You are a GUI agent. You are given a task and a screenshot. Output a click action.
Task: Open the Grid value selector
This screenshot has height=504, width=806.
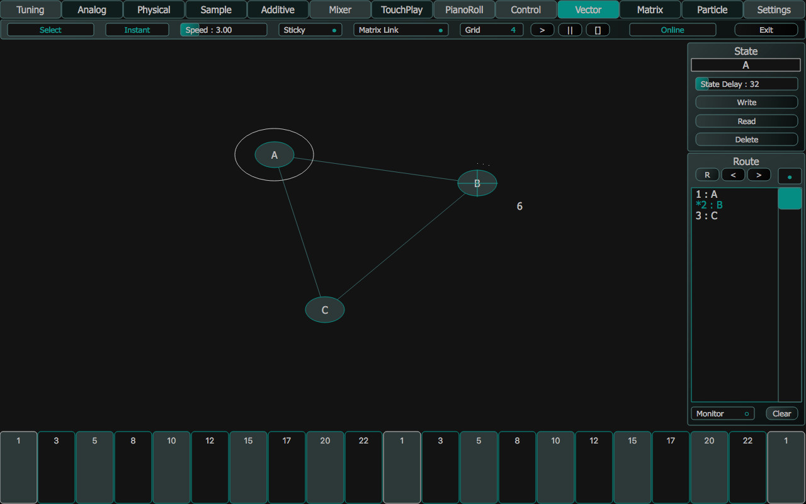pyautogui.click(x=491, y=30)
